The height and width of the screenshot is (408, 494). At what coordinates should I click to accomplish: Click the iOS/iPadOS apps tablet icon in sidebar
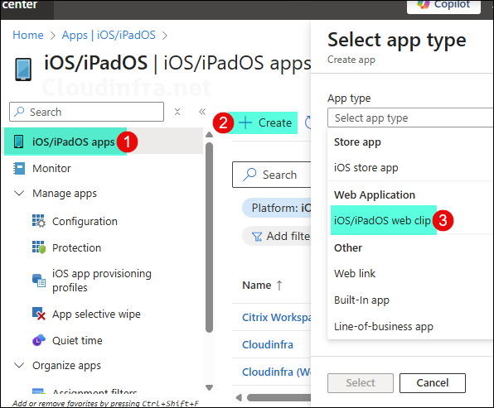18,142
